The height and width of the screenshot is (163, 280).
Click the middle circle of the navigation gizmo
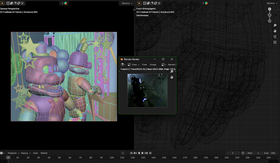270,15
